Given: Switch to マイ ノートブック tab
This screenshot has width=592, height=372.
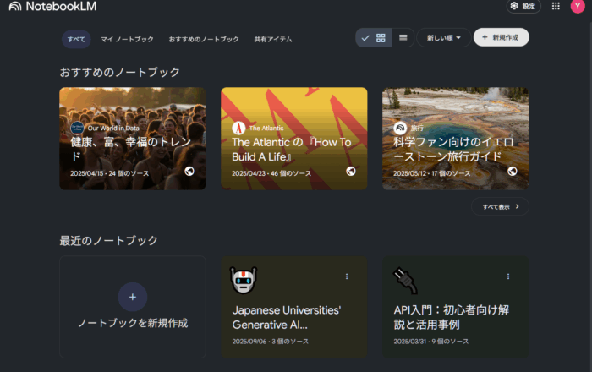Looking at the screenshot, I should (127, 39).
